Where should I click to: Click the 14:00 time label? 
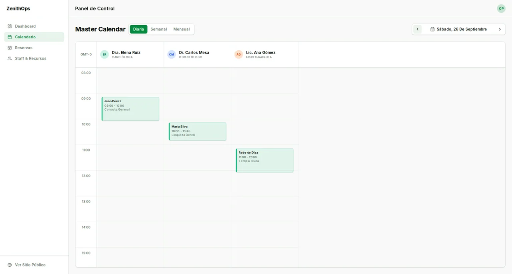click(86, 227)
